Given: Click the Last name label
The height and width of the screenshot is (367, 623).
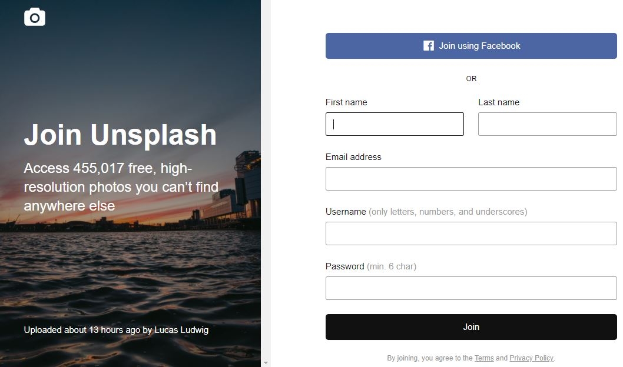Looking at the screenshot, I should coord(499,102).
